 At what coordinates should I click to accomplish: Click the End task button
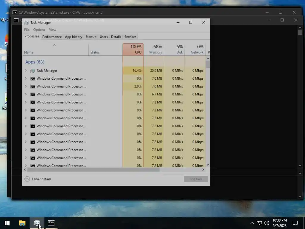pyautogui.click(x=196, y=179)
